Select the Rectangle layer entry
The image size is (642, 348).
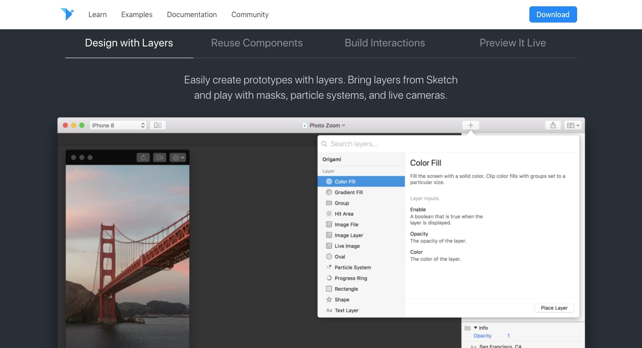click(361, 289)
